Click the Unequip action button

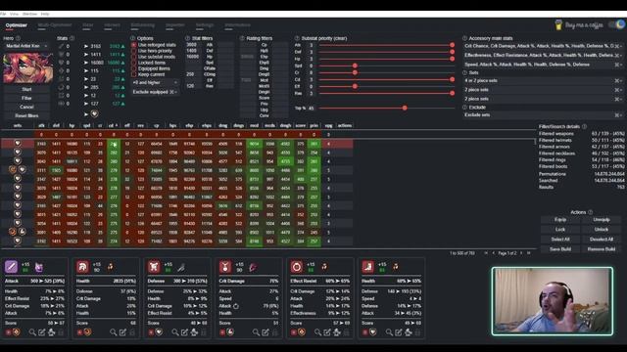(601, 220)
